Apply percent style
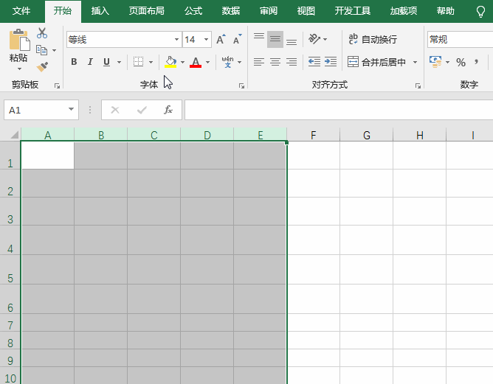 point(461,62)
